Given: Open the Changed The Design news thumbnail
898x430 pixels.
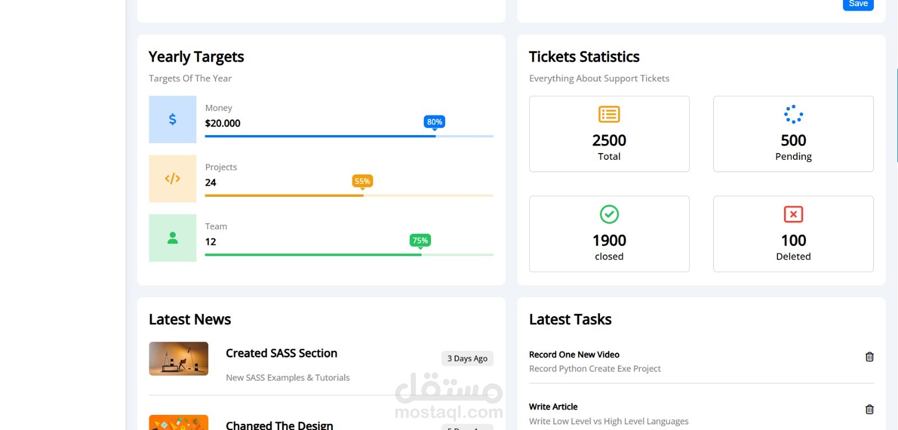Looking at the screenshot, I should (x=178, y=423).
